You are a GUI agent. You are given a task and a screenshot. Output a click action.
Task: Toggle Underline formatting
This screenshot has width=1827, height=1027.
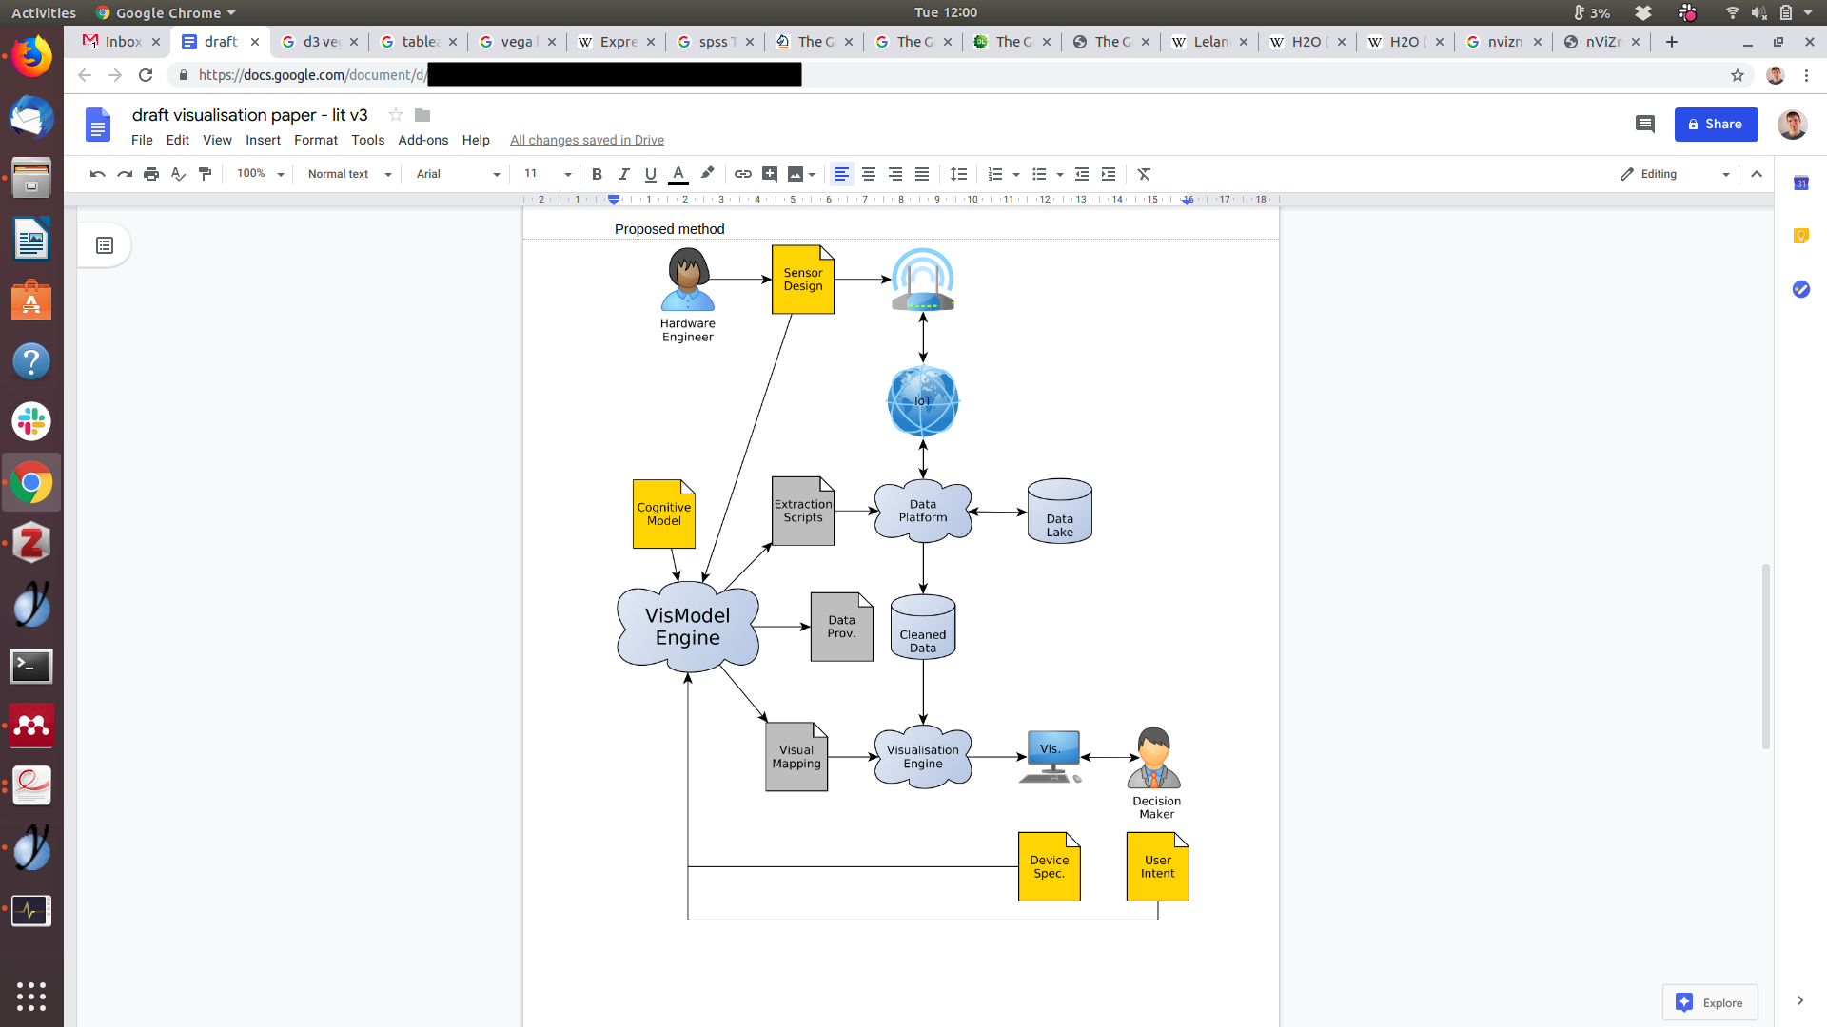650,174
